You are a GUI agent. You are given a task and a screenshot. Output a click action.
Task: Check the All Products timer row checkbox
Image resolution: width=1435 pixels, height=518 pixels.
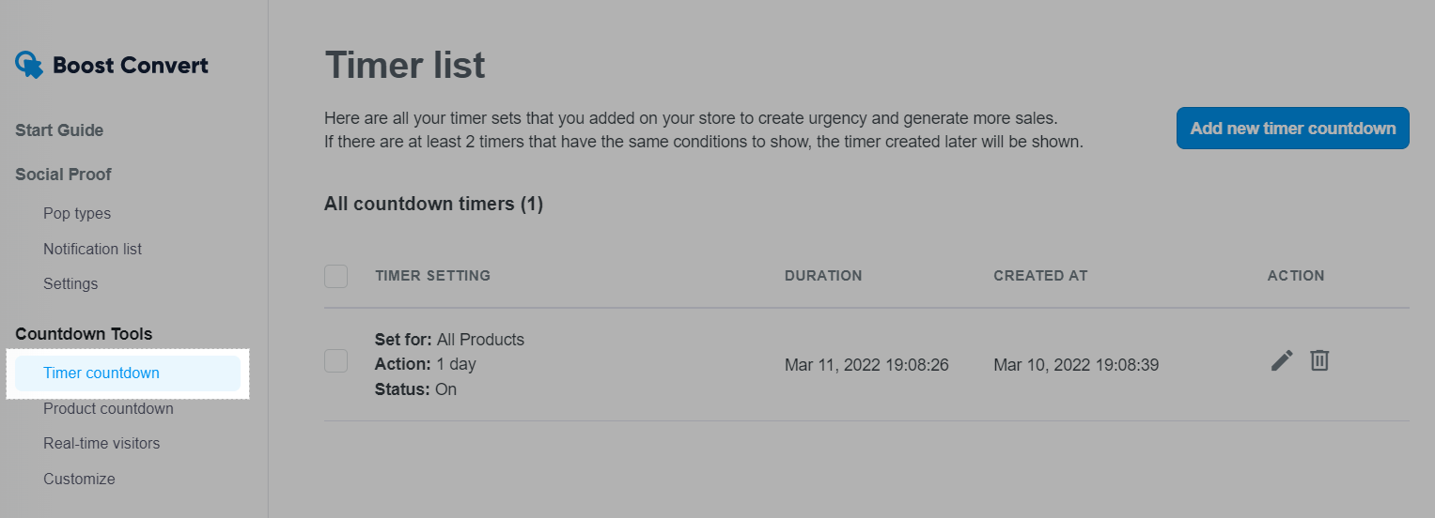(x=335, y=360)
